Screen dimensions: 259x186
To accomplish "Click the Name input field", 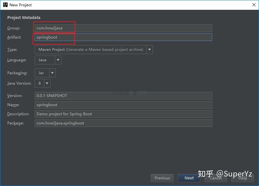I will 123,105.
